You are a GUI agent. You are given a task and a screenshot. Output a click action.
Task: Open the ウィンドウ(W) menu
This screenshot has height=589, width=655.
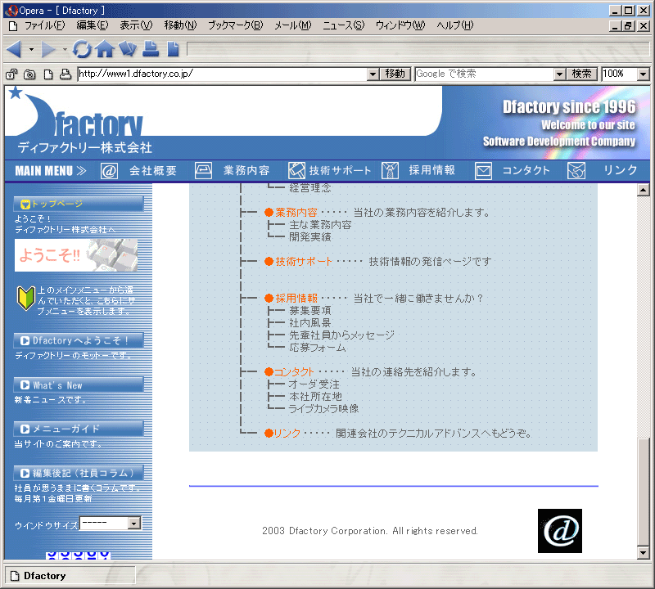[400, 26]
